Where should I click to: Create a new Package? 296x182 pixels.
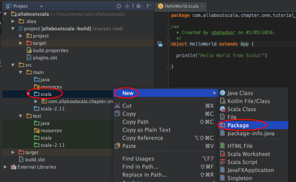point(253,125)
